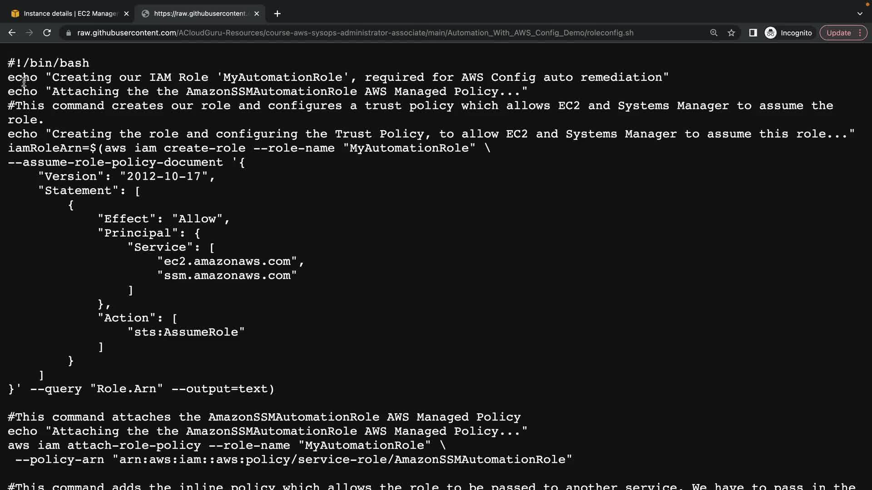Close the raw.githubusercontent tab

(257, 14)
